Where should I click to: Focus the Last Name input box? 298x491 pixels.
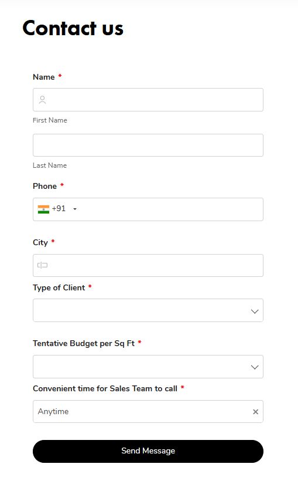click(x=148, y=145)
